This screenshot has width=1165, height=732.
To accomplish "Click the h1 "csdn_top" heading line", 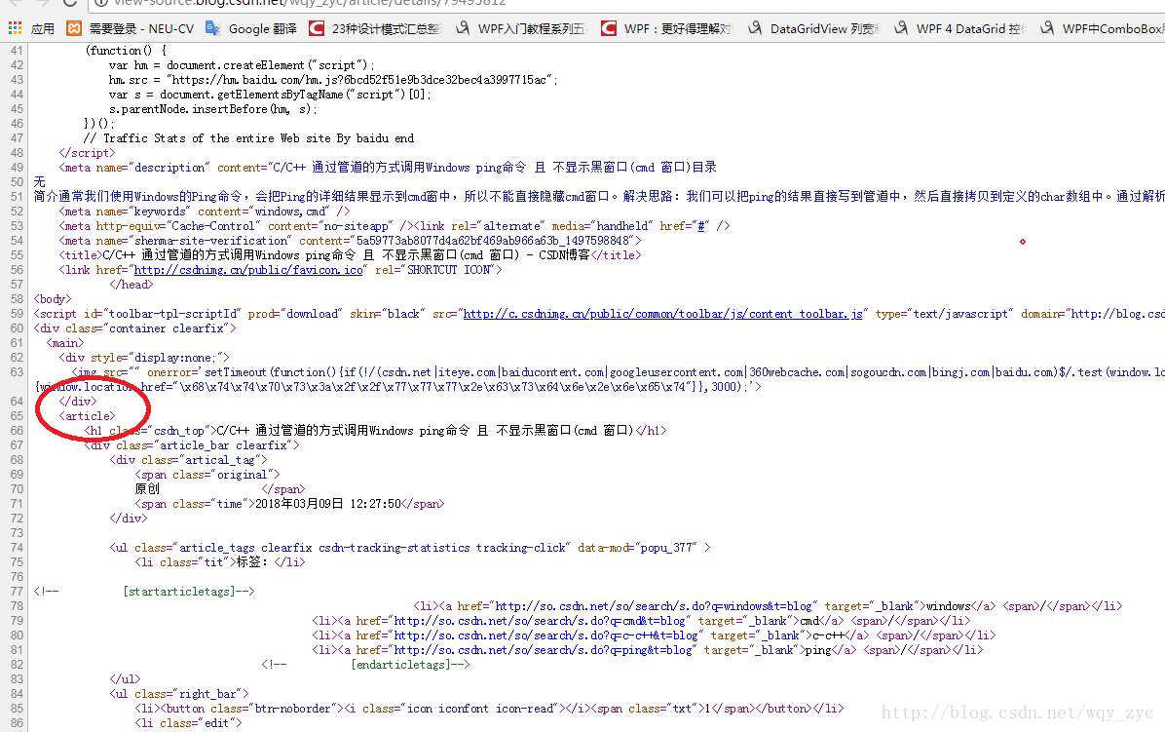I will coord(375,431).
